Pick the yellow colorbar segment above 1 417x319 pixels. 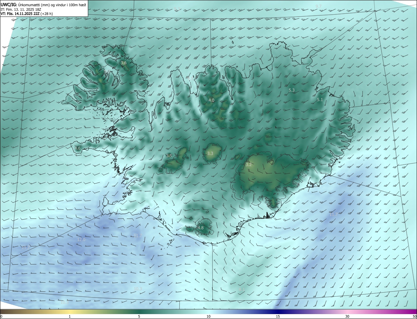click(70, 311)
